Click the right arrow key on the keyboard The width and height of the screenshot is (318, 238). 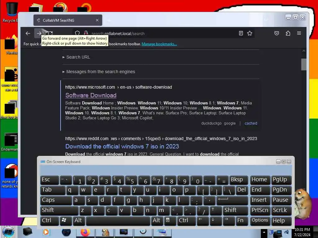(229, 221)
